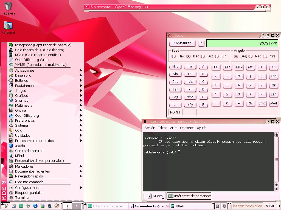Viewport: 281px width, 210px height.
Task: Select Dec base radio button in KCalc
Action: click(x=188, y=56)
